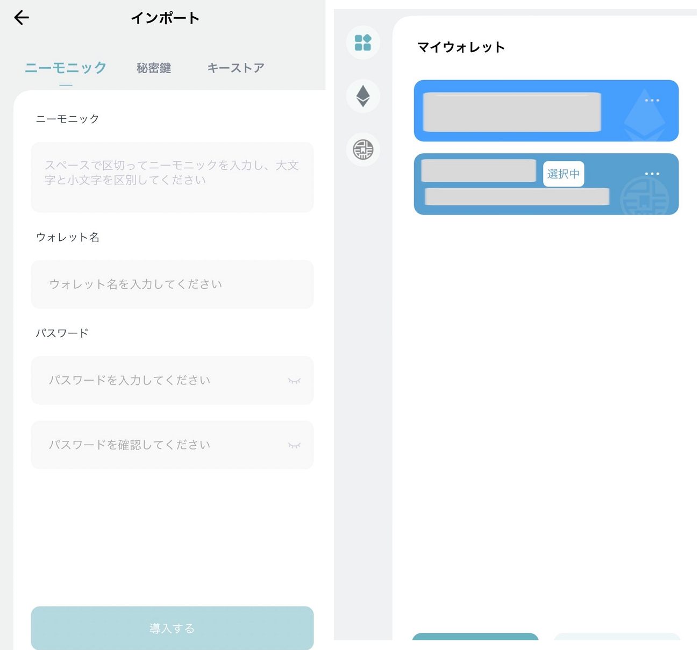Click the パスワード label
The width and height of the screenshot is (699, 650).
[x=62, y=333]
